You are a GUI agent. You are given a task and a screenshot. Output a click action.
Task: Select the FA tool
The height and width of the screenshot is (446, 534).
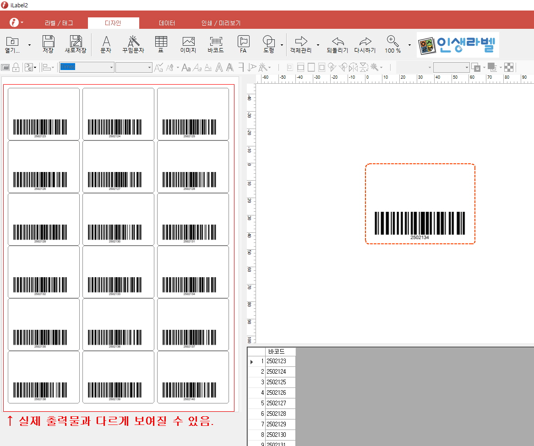click(243, 45)
